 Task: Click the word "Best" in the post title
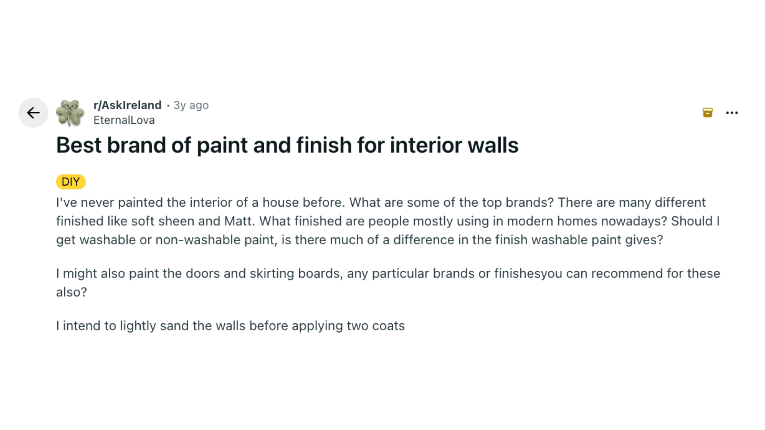[x=78, y=145]
